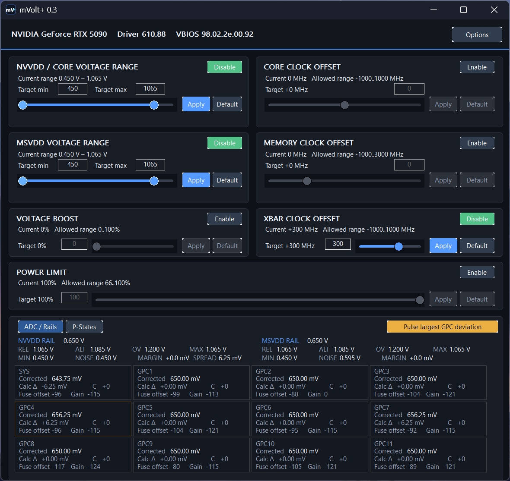The height and width of the screenshot is (481, 510).
Task: Switch to the ADC / Rails tab
Action: click(x=40, y=327)
